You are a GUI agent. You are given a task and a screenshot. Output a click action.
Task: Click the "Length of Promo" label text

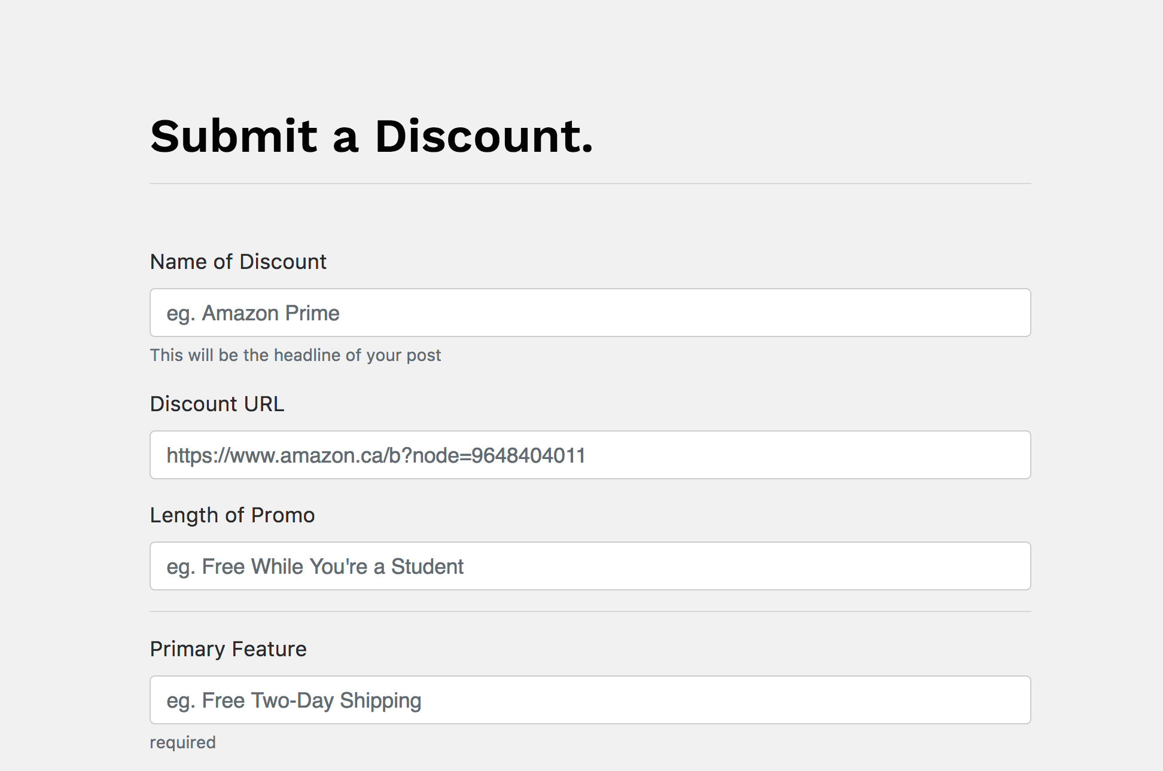(x=232, y=515)
